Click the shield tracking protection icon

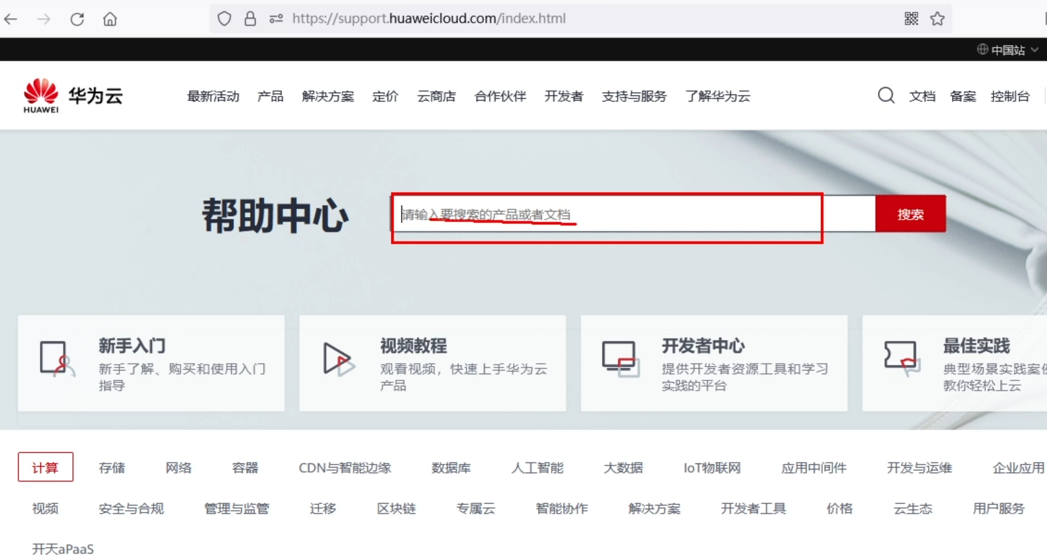(x=224, y=18)
